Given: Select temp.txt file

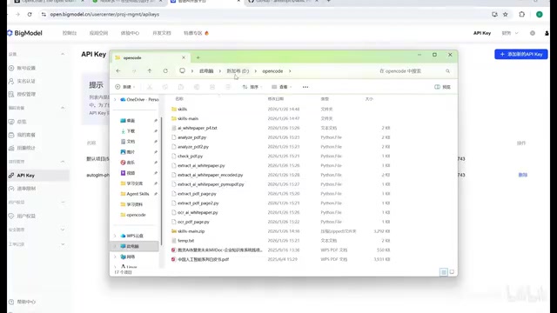Looking at the screenshot, I should [x=185, y=241].
